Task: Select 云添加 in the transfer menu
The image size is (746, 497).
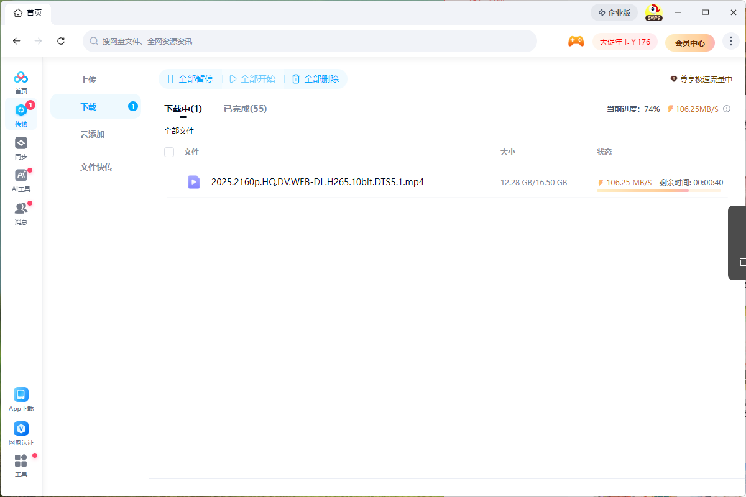Action: pos(92,134)
